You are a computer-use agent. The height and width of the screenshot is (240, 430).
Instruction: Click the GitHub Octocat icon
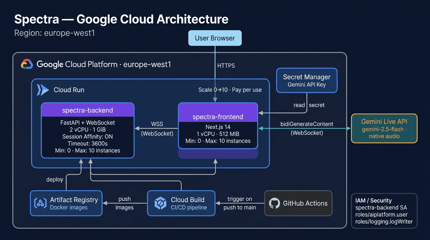pos(275,203)
